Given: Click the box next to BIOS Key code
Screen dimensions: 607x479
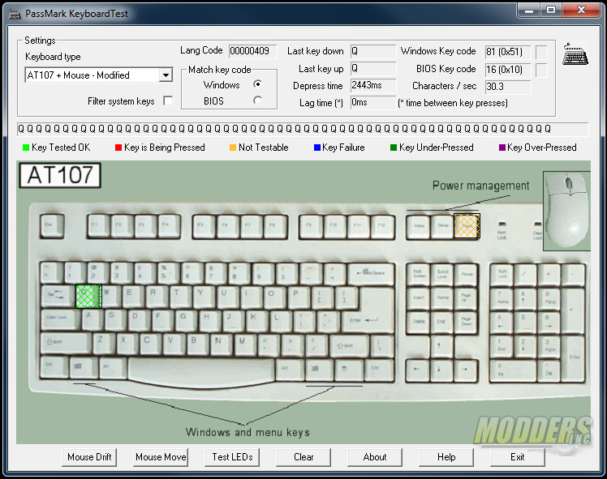Looking at the screenshot, I should [541, 70].
